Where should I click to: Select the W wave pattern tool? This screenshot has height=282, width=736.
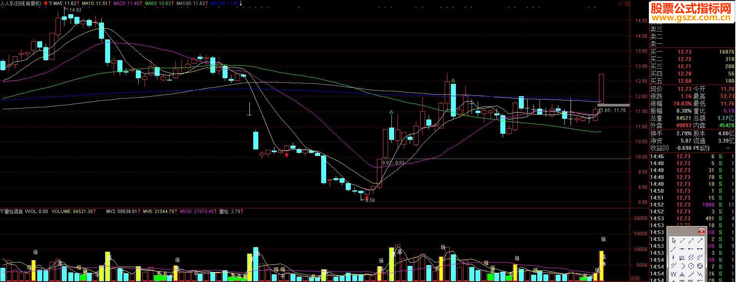[674, 274]
